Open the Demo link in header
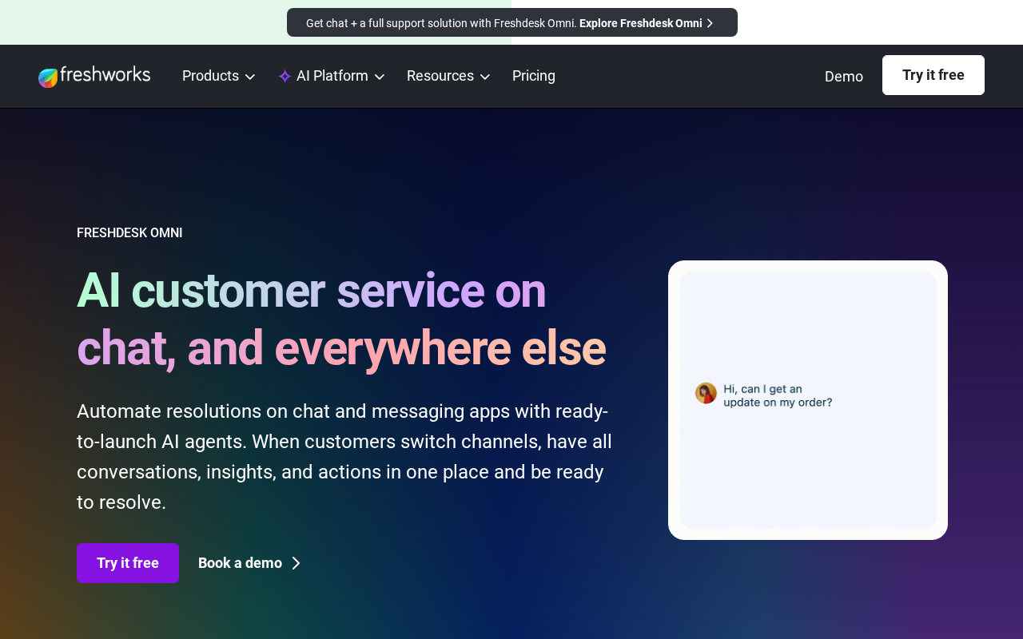Image resolution: width=1023 pixels, height=639 pixels. (844, 77)
